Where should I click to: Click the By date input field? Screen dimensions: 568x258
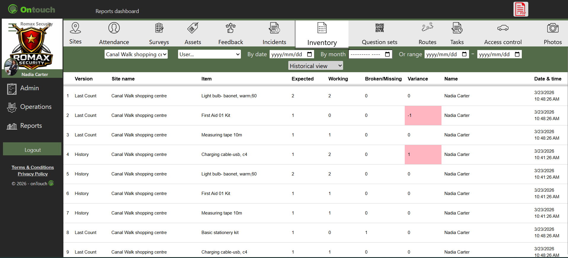click(x=287, y=54)
